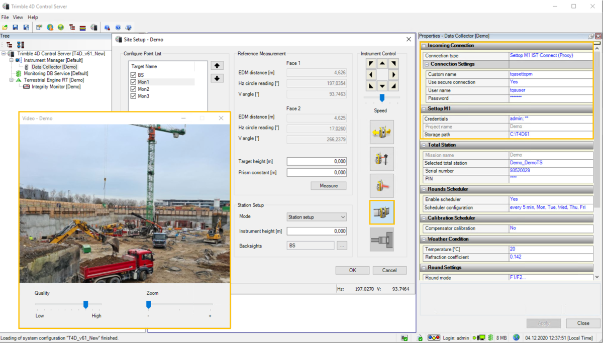The height and width of the screenshot is (343, 603).
Task: Move selected target down with arrow button
Action: pyautogui.click(x=217, y=78)
